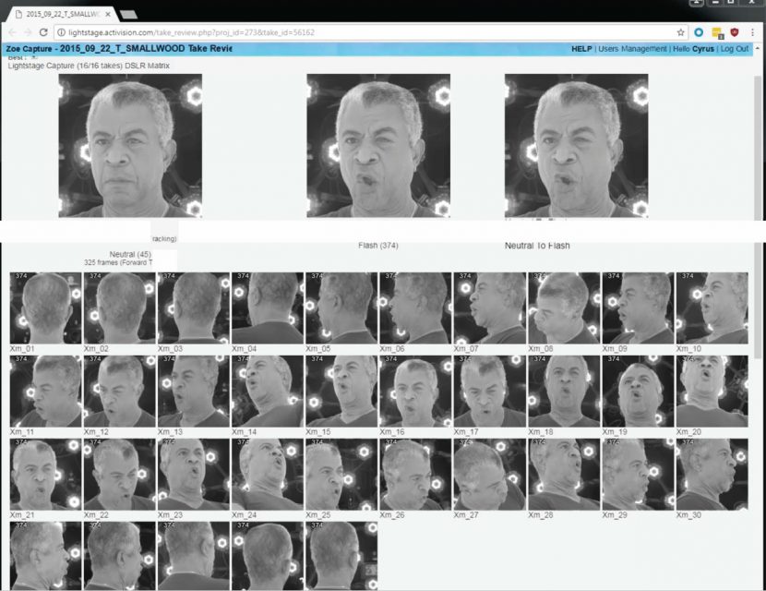Click the blue circular extension icon
The width and height of the screenshot is (766, 591).
click(699, 32)
